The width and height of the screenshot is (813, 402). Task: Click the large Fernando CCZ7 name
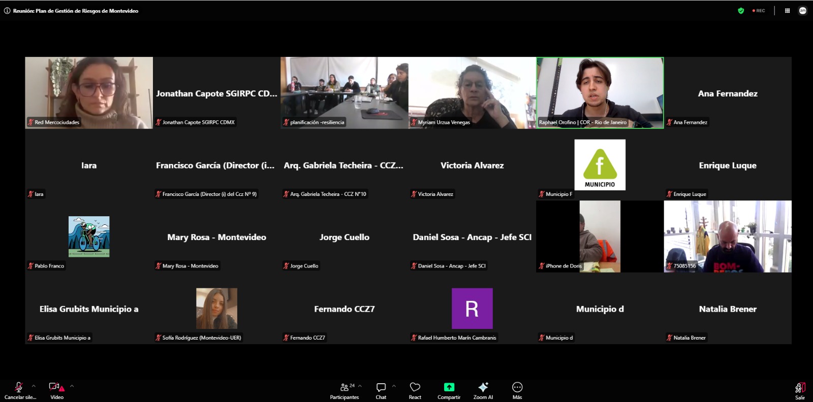coord(345,309)
